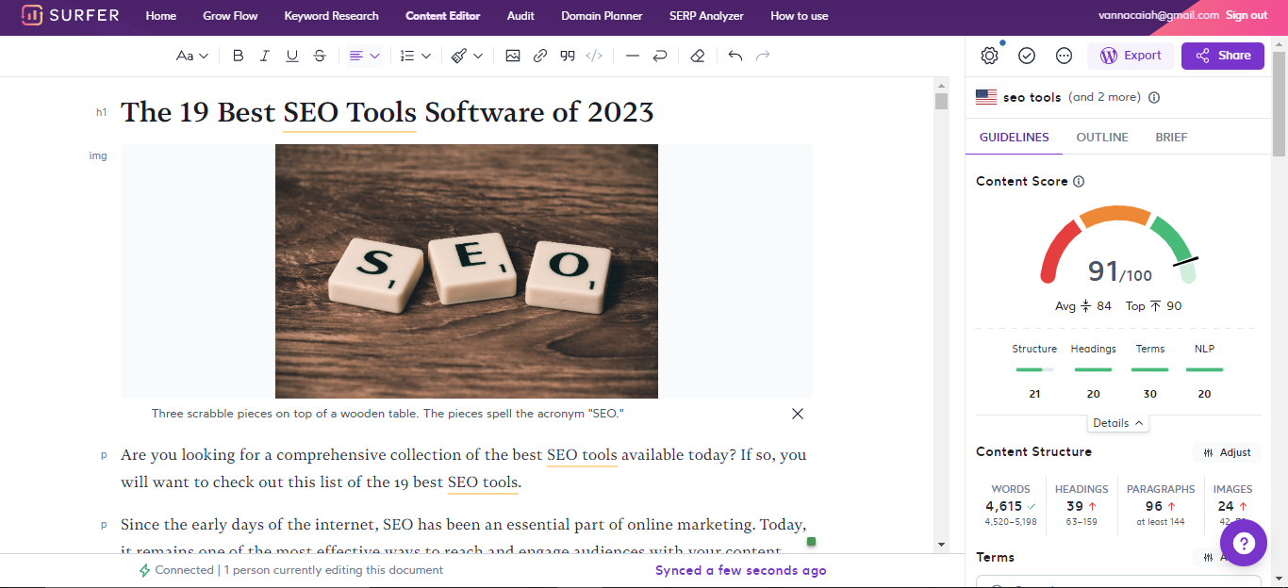Switch to the GUIDELINES tab
Viewport: 1288px width, 588px height.
coord(1014,138)
